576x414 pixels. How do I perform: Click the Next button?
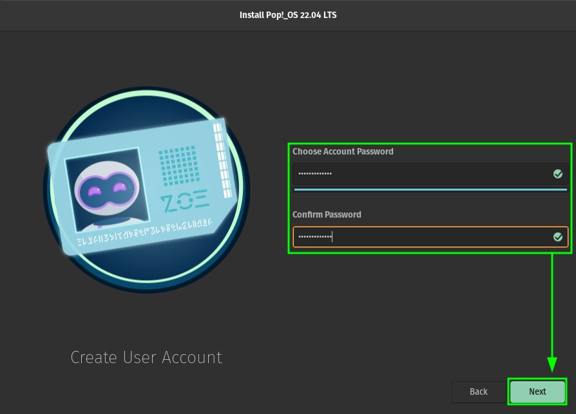[537, 391]
